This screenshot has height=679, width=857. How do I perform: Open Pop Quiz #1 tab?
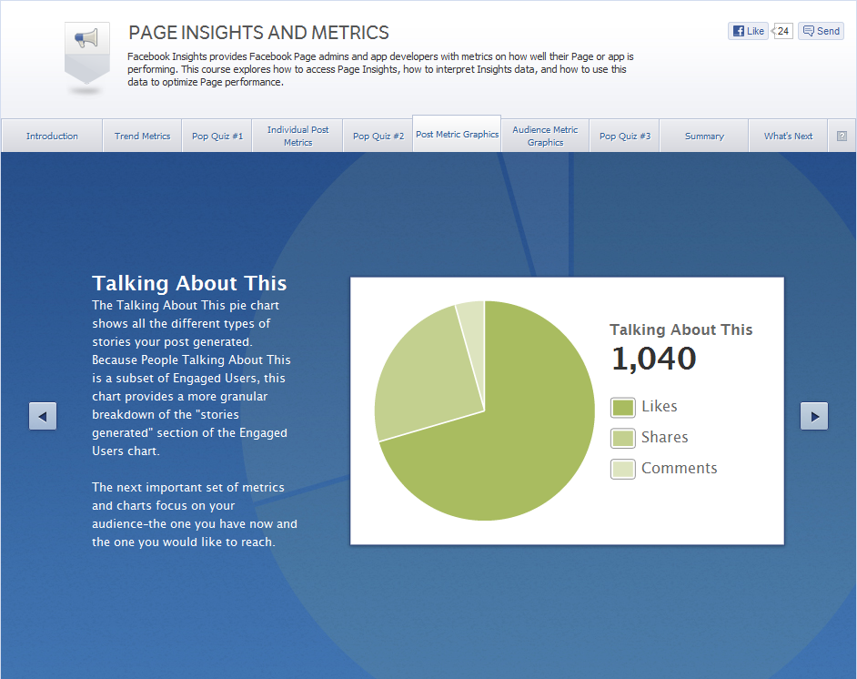pos(217,137)
